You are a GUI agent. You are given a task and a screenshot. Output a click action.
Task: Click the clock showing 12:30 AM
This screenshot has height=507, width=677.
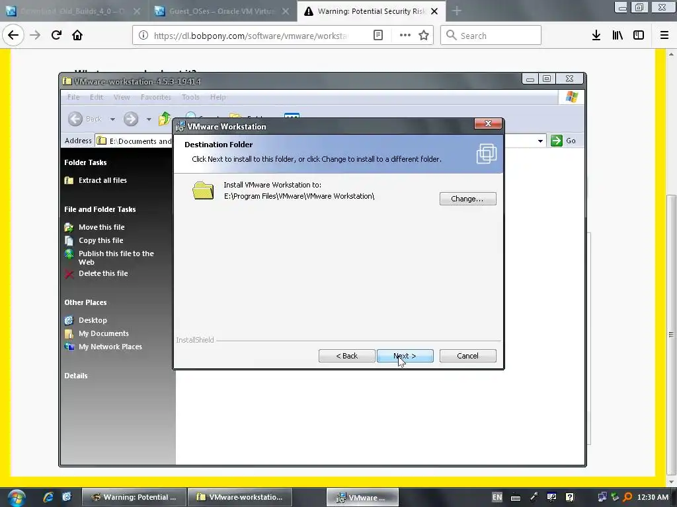click(653, 497)
